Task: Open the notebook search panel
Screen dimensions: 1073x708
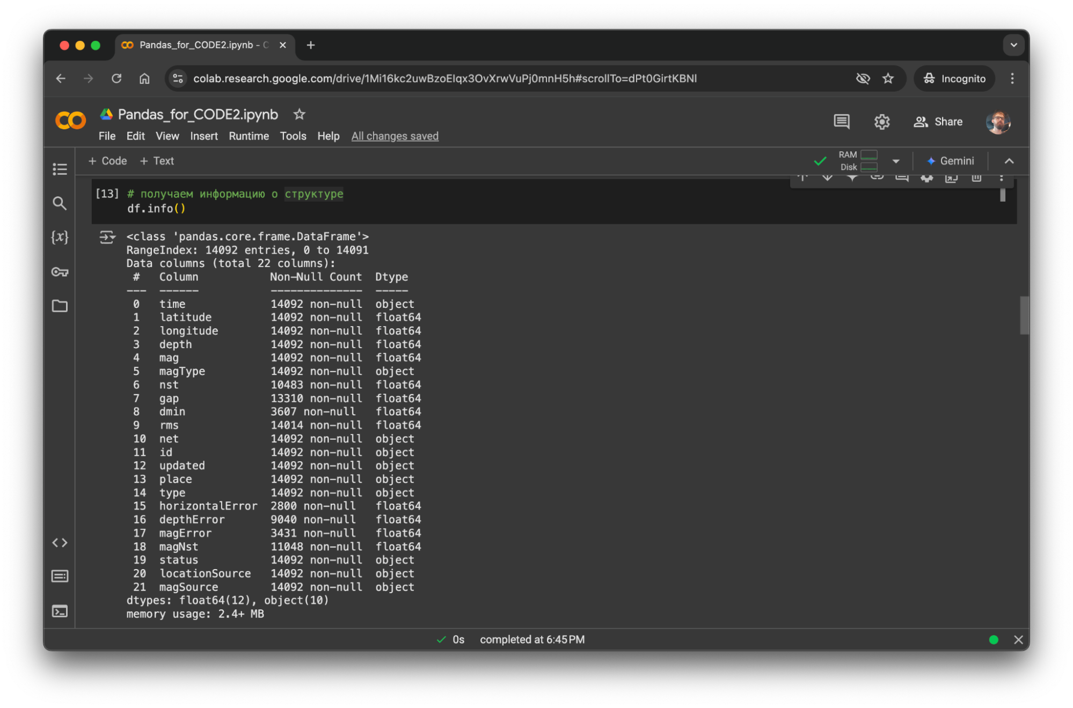Action: 60,203
